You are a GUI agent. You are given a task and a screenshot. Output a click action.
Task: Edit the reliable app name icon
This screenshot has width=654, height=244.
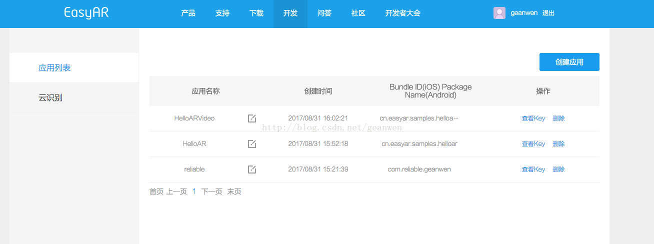coord(252,169)
